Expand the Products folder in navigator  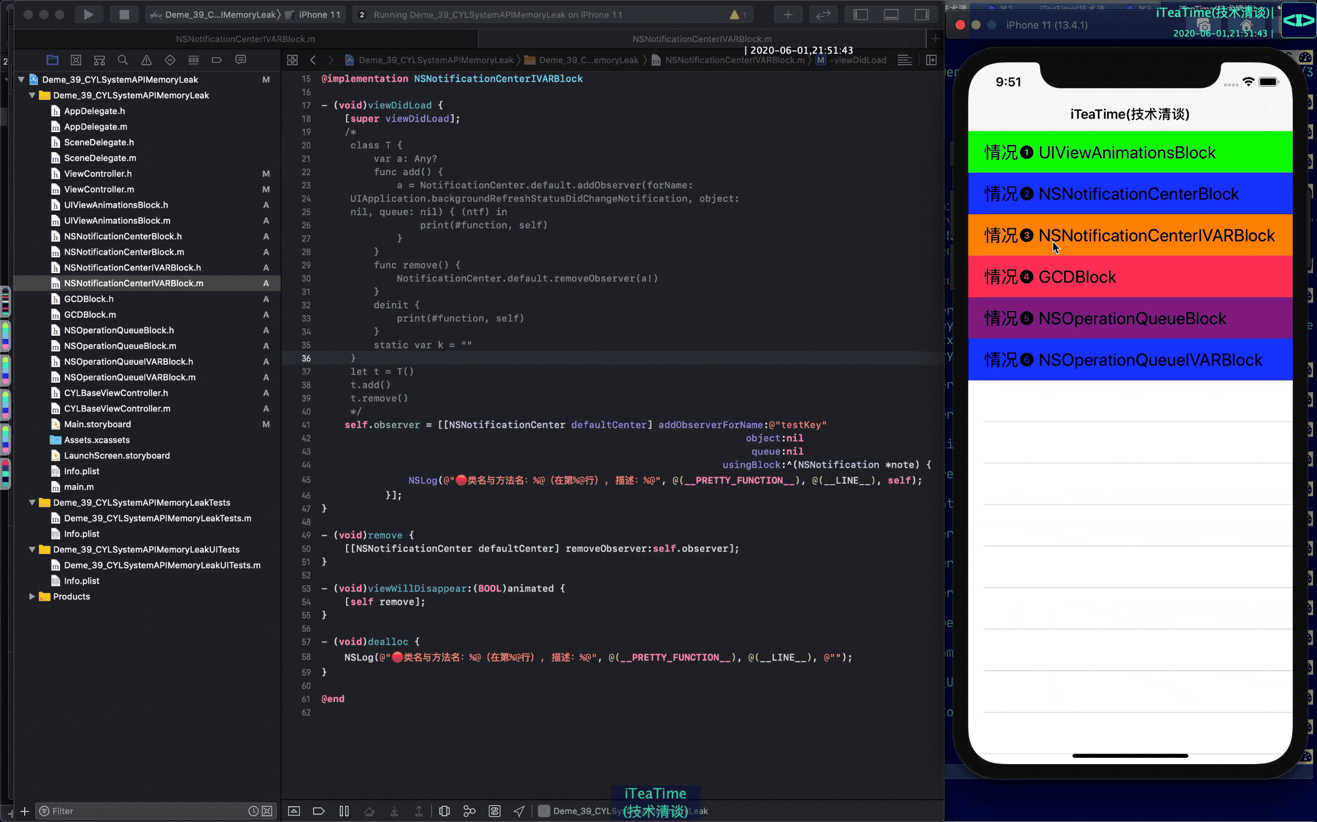click(x=33, y=596)
